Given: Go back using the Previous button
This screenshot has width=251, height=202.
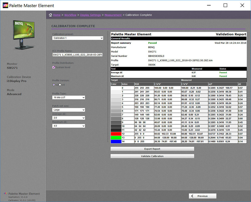Looking at the screenshot, I should tap(202, 196).
